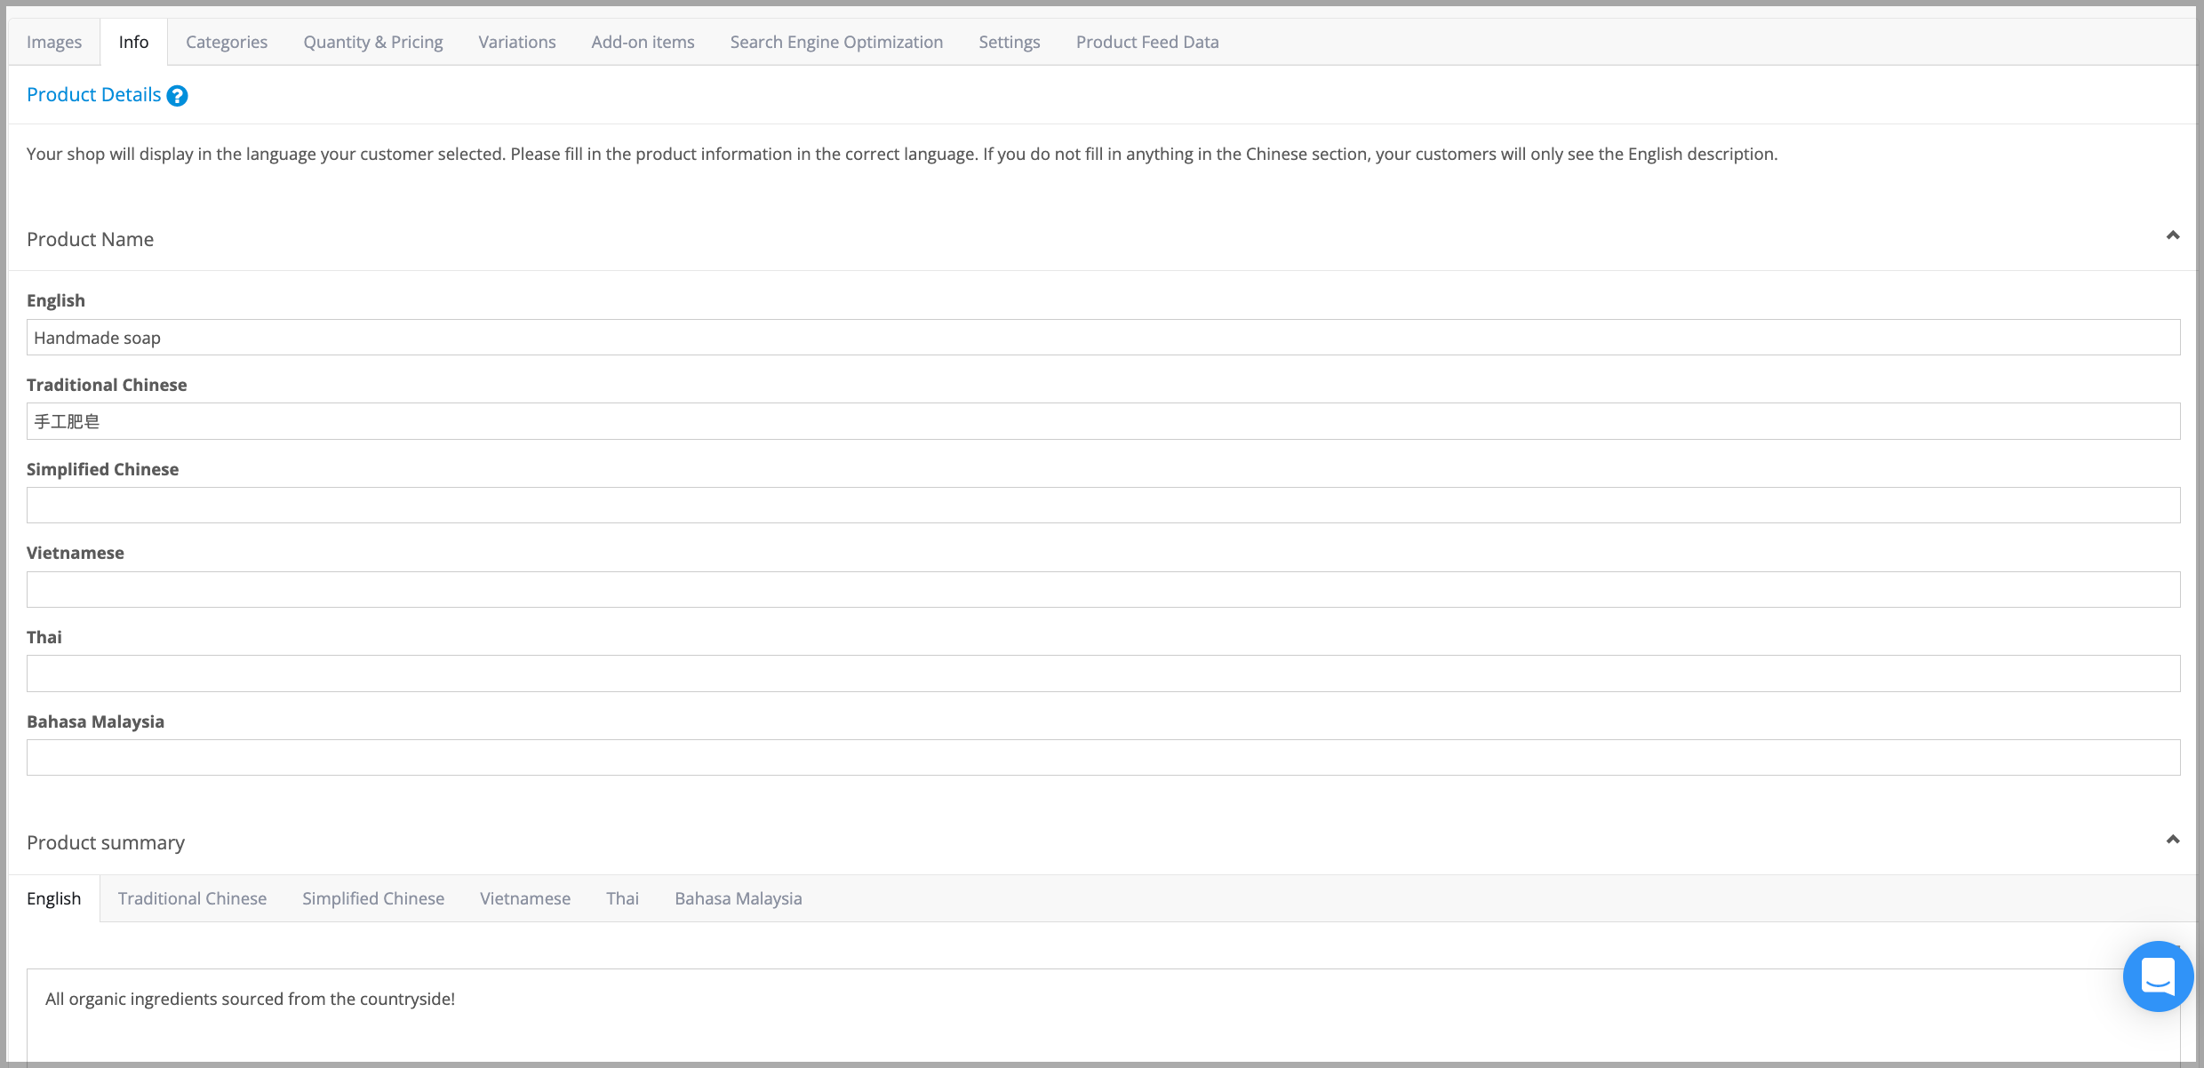Image resolution: width=2204 pixels, height=1068 pixels.
Task: Click the empty Simplified Chinese name field
Action: click(1103, 506)
